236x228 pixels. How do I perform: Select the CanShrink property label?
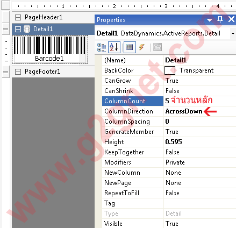(119, 91)
